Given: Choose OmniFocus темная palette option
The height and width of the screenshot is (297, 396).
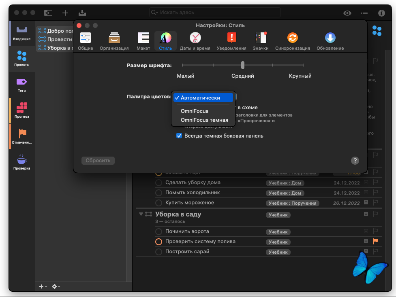Looking at the screenshot, I should [x=203, y=120].
